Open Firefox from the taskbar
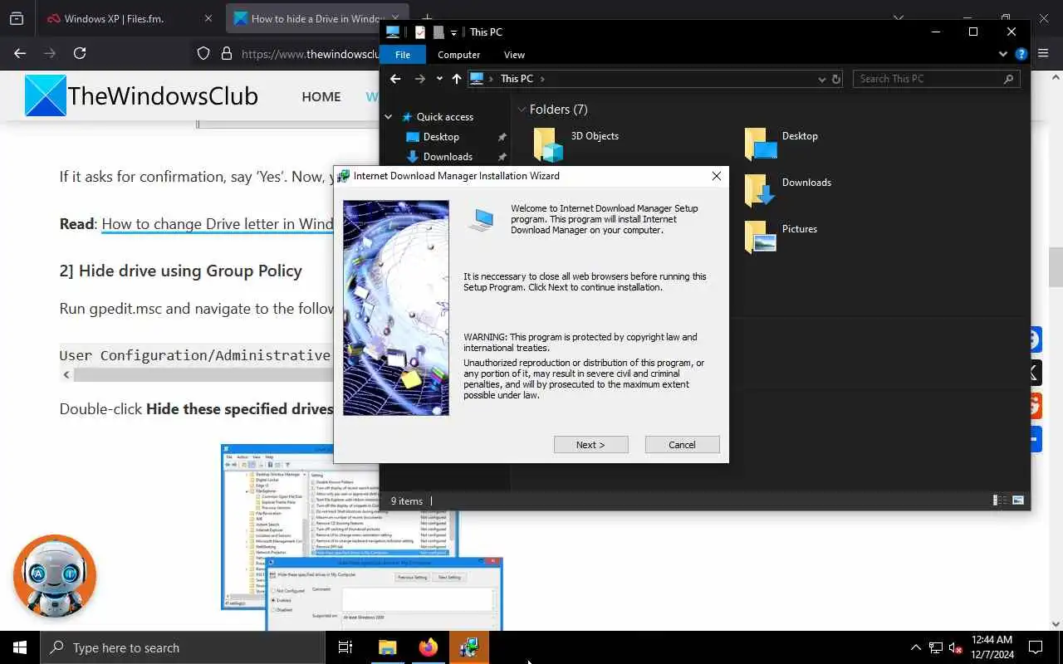This screenshot has height=664, width=1063. [x=429, y=647]
